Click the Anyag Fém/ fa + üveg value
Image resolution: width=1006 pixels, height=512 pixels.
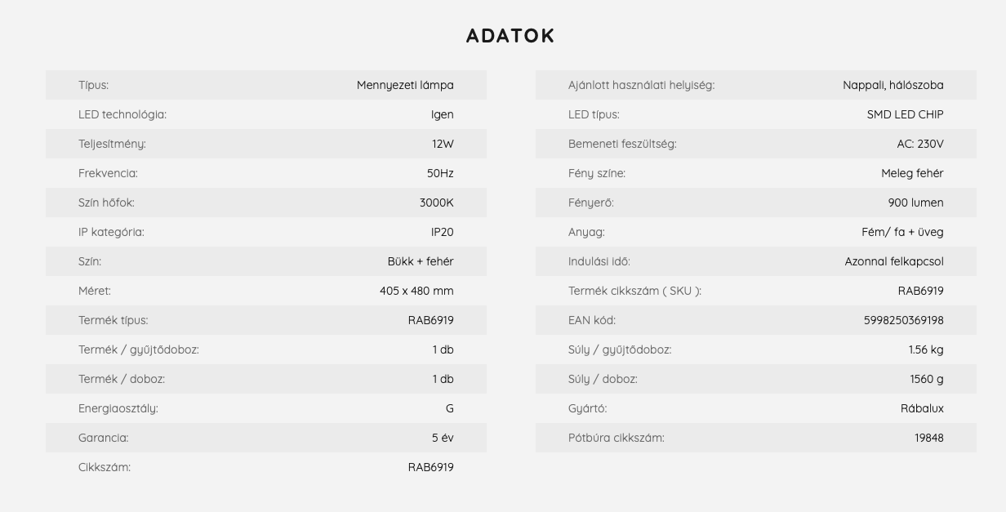click(902, 232)
